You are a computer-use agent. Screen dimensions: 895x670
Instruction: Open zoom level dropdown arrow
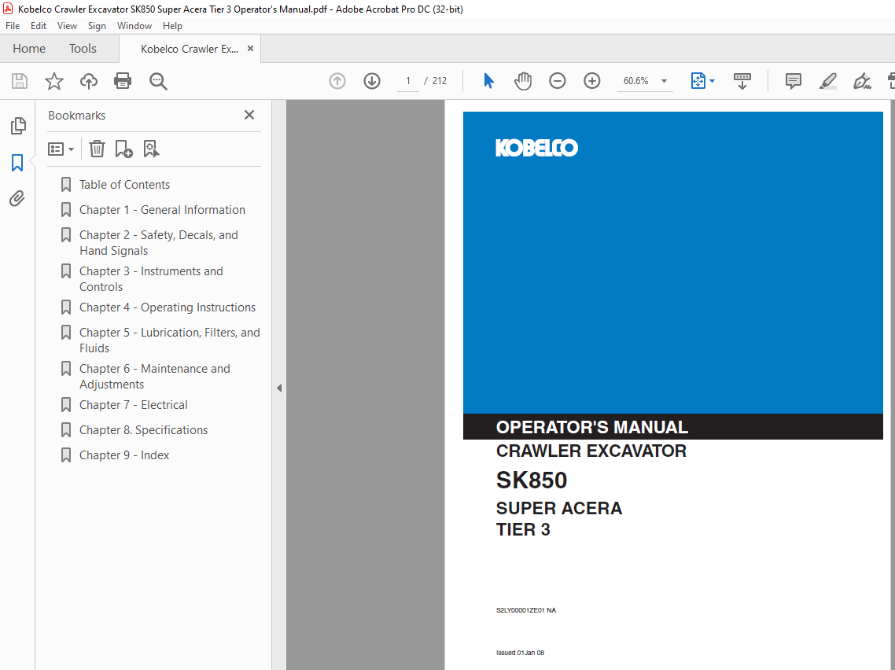pos(664,81)
